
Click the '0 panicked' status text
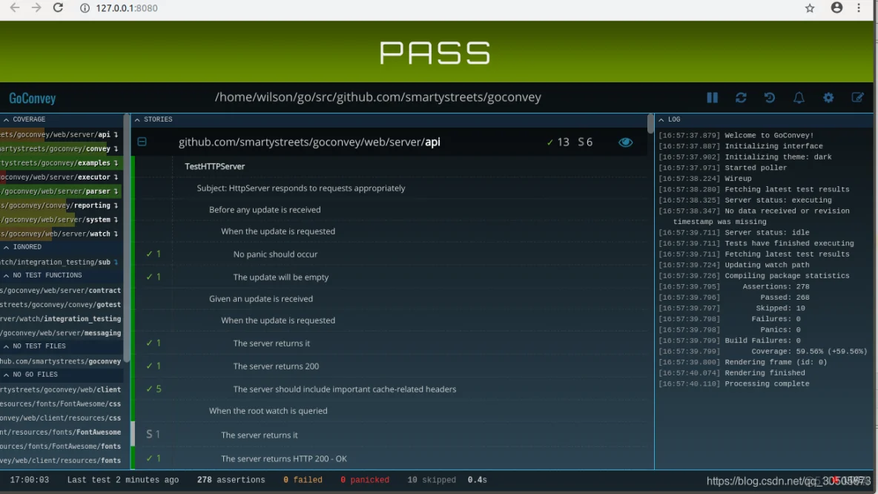click(365, 480)
